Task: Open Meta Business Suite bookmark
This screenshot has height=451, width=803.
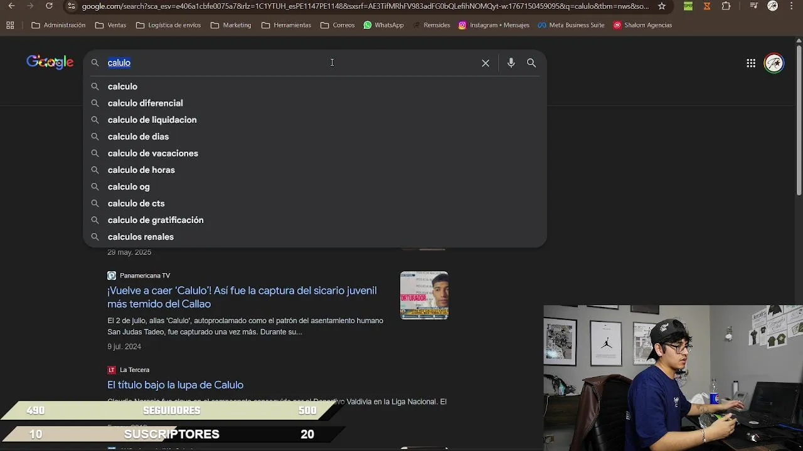Action: pos(571,25)
